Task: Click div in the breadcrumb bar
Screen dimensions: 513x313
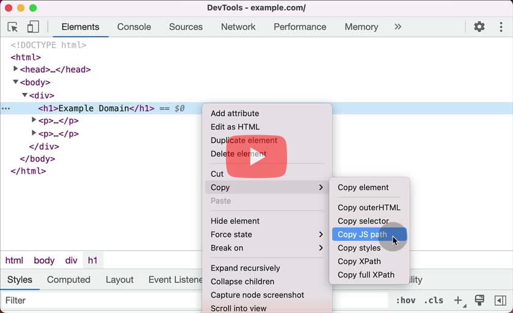Action: click(x=71, y=260)
